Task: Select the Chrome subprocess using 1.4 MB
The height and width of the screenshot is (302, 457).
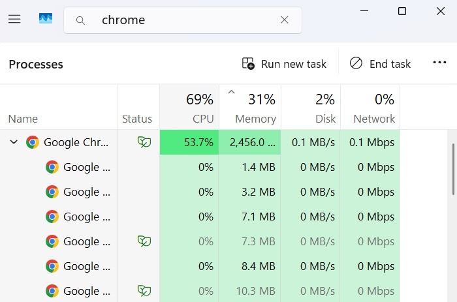Action: tap(200, 167)
